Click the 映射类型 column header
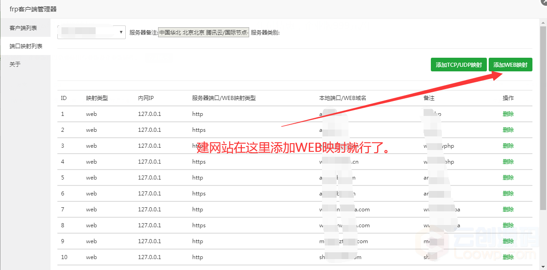 click(97, 98)
